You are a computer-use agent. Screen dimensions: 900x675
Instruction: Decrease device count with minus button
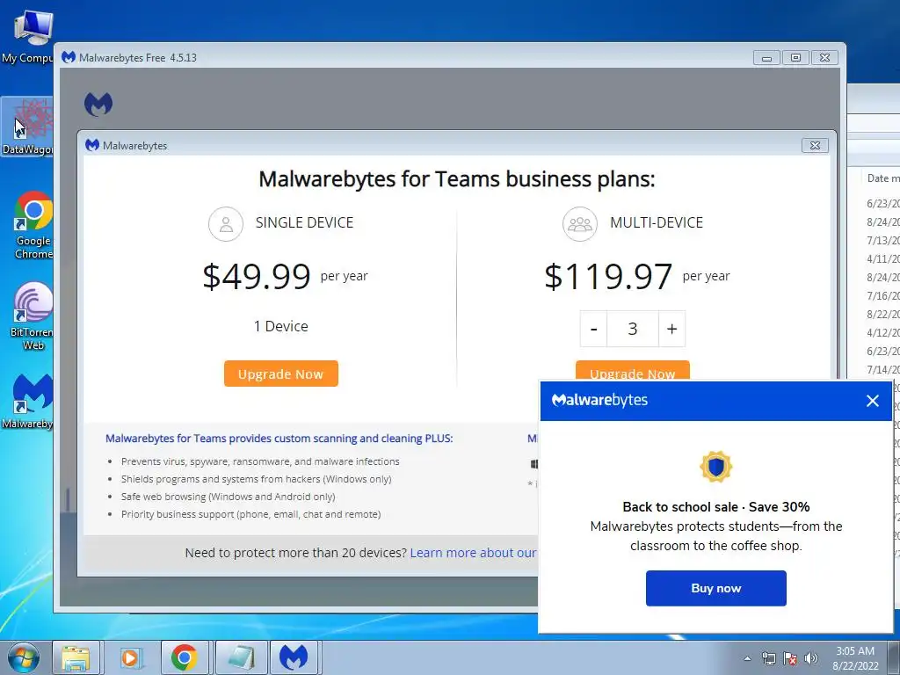click(x=593, y=329)
